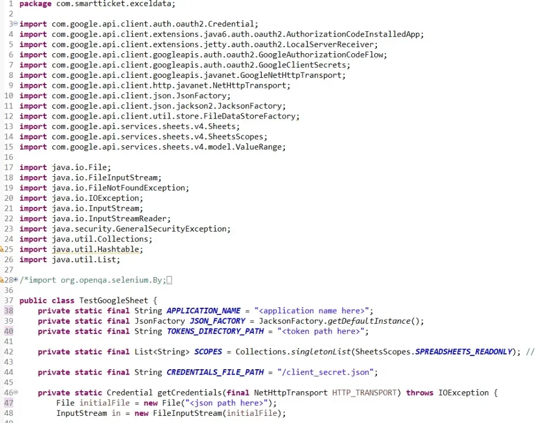Click GoogleNetHttpTransport in the line 8 import
537x423 pixels.
coord(291,75)
